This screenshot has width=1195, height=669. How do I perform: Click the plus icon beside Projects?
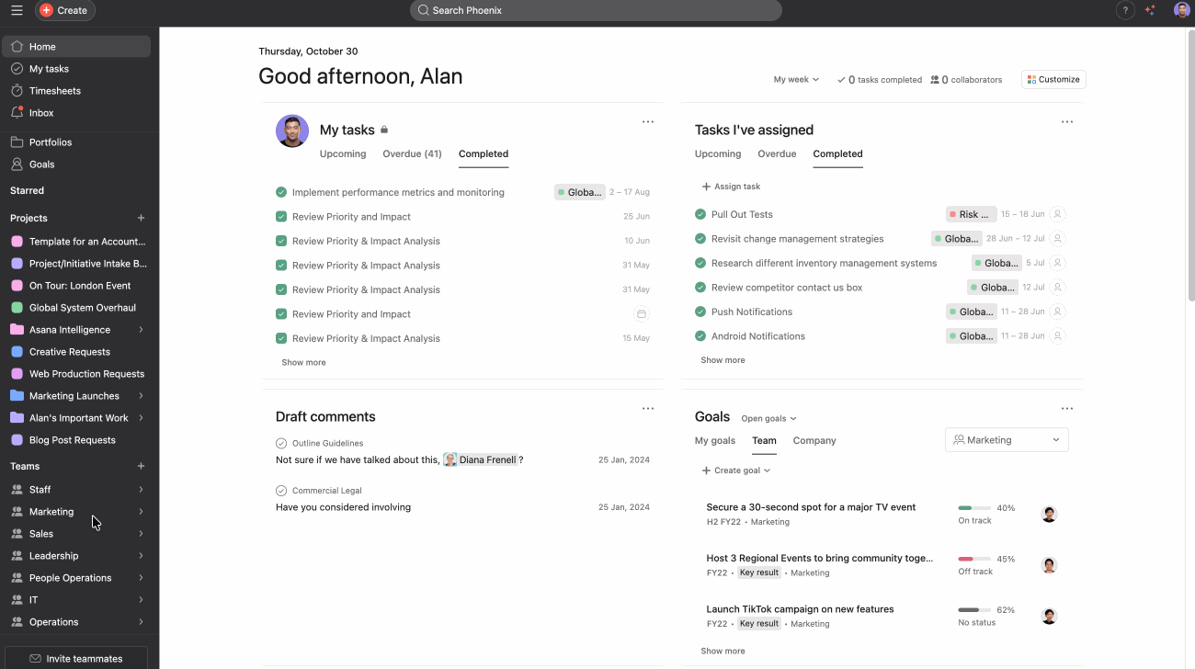tap(141, 218)
